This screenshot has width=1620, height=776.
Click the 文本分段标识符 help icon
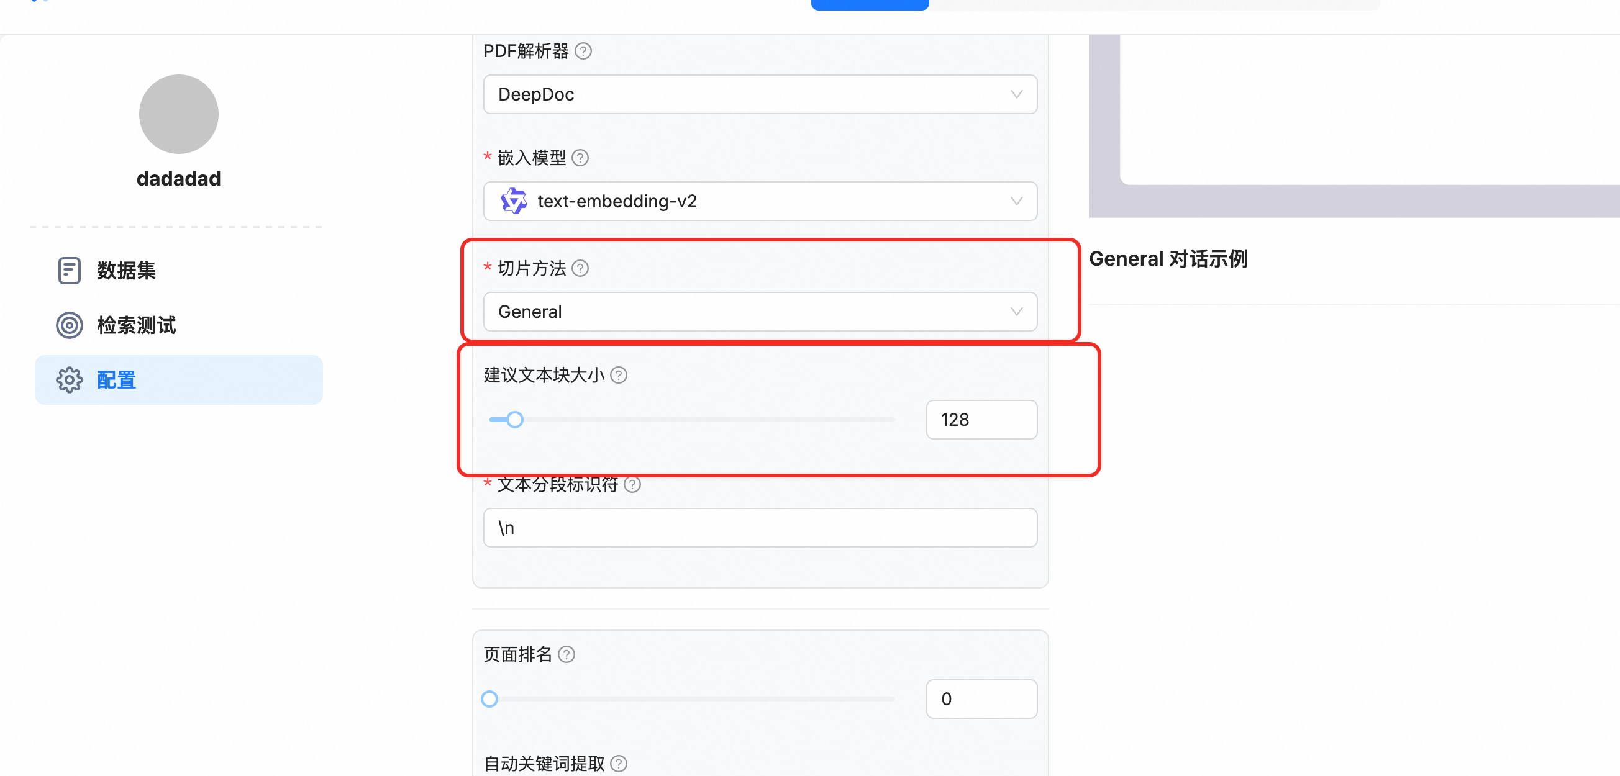[632, 484]
